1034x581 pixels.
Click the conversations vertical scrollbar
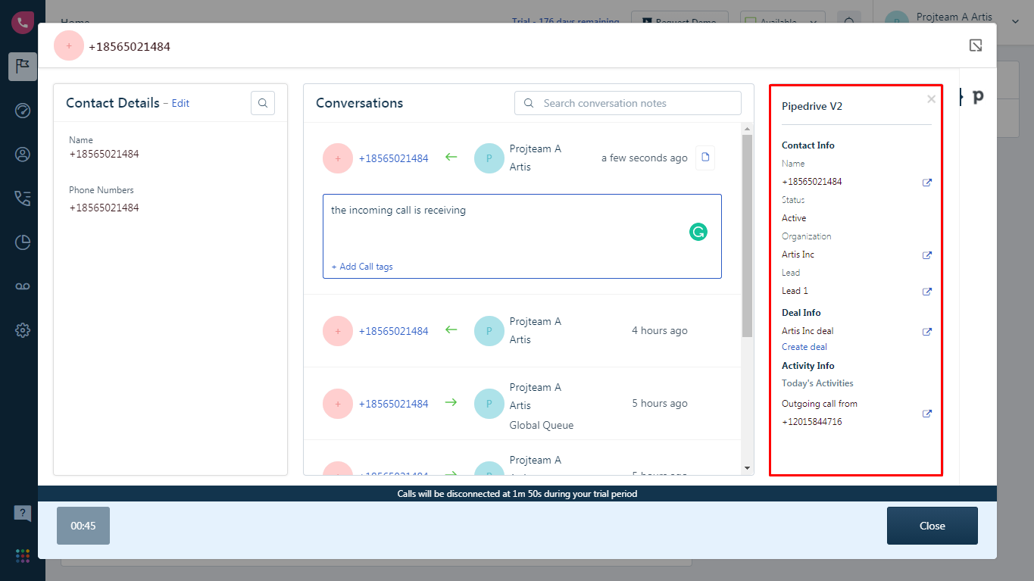748,236
